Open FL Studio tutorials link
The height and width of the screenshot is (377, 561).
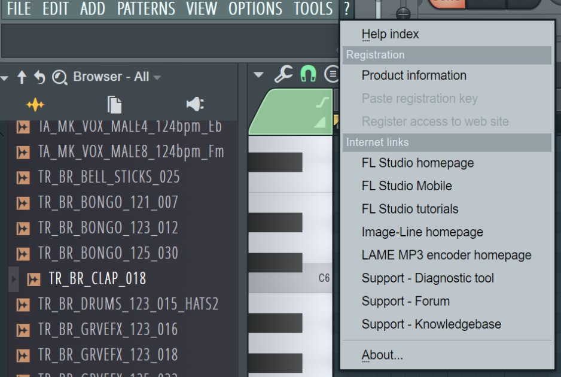pyautogui.click(x=447, y=209)
